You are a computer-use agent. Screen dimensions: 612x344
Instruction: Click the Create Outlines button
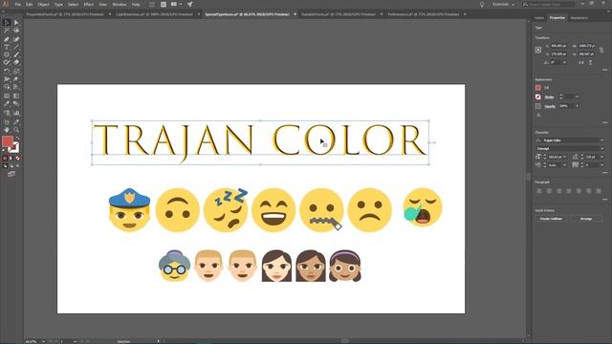coord(551,219)
